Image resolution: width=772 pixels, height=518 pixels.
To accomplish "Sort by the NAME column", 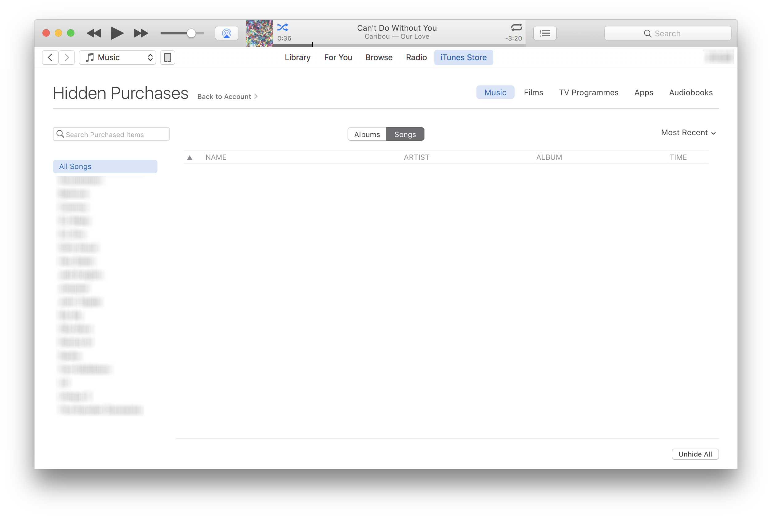I will click(x=216, y=158).
